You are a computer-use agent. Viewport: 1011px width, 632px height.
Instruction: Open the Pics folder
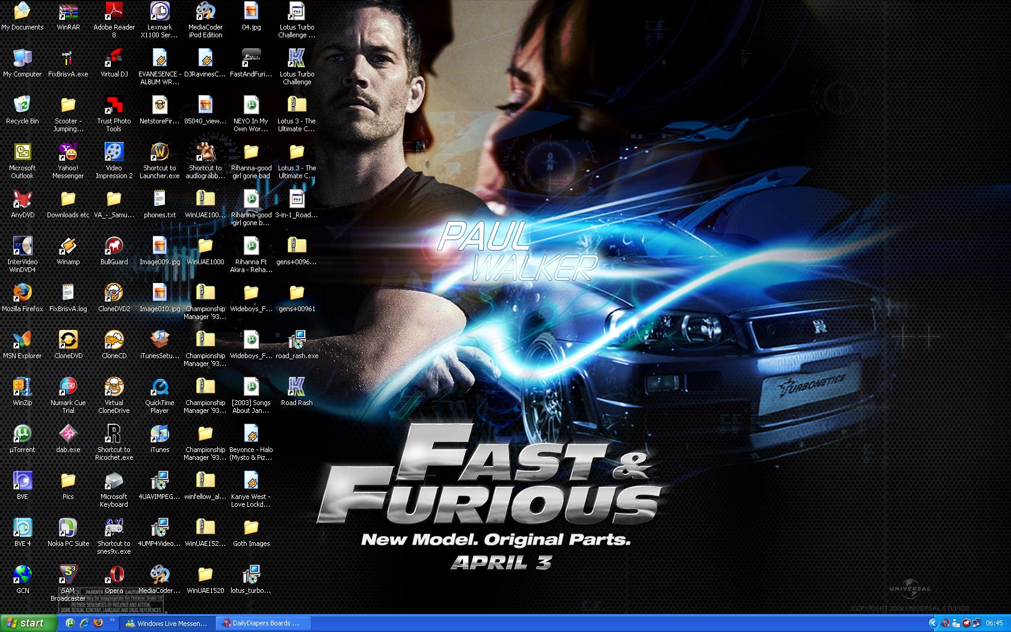tap(68, 486)
